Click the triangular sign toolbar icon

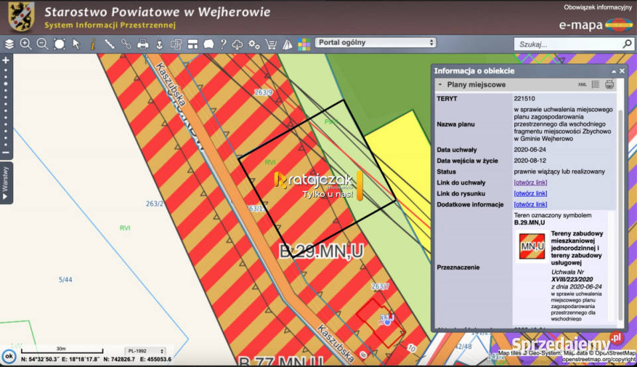click(x=287, y=44)
